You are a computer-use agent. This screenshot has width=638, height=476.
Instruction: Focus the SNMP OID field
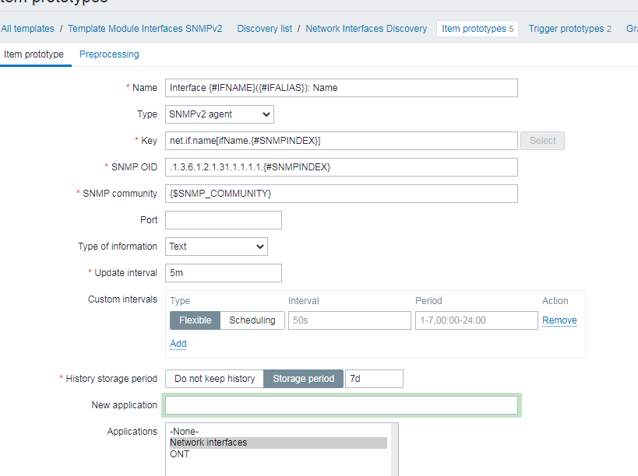pos(341,167)
